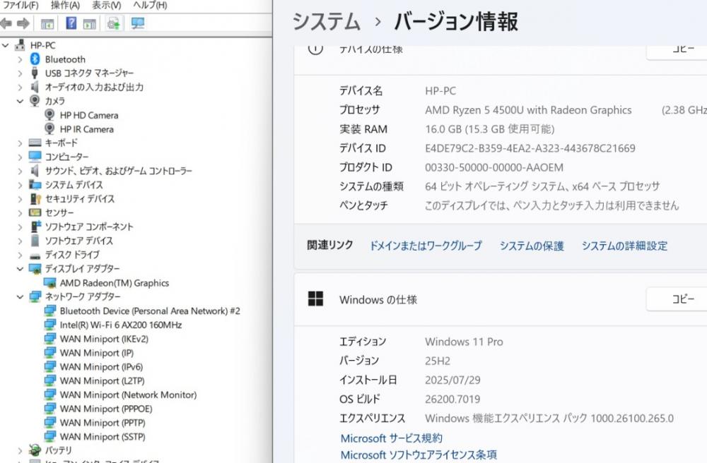The image size is (707, 463).
Task: Copy device specifications with top コピー button
Action: [677, 50]
